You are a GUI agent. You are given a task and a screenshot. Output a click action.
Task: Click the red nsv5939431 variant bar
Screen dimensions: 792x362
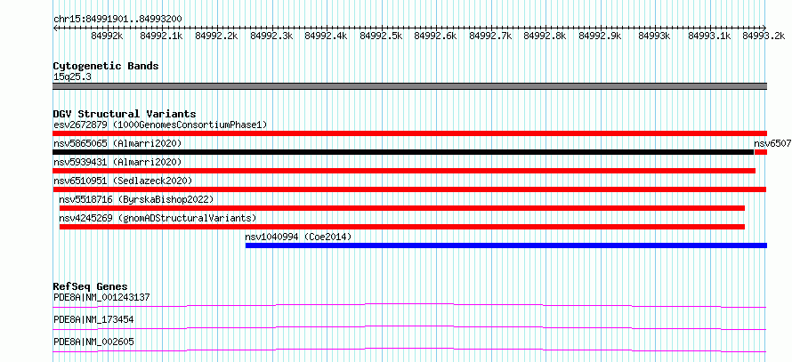click(x=404, y=171)
